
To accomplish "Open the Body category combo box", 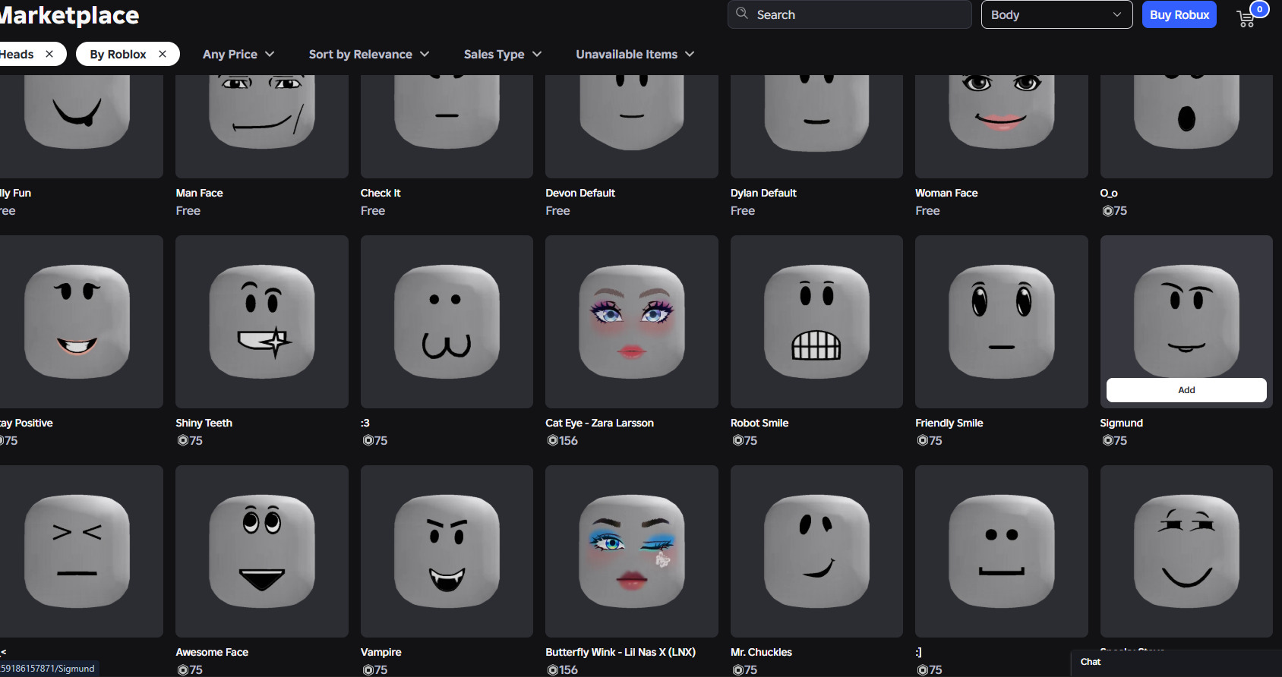I will (1056, 14).
